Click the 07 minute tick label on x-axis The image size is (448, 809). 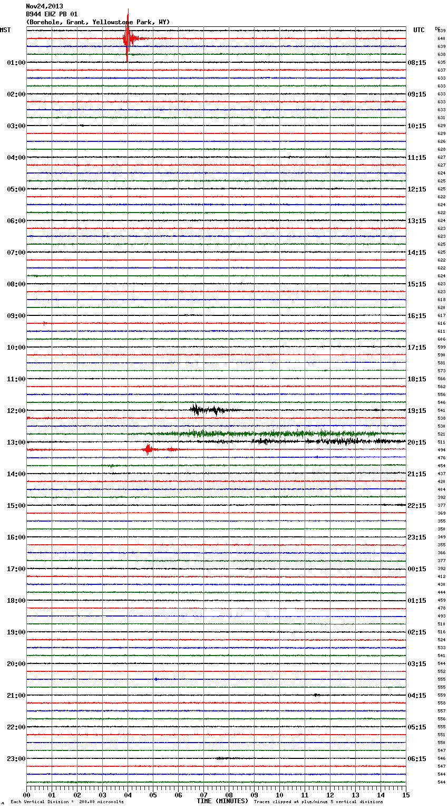[x=203, y=795]
